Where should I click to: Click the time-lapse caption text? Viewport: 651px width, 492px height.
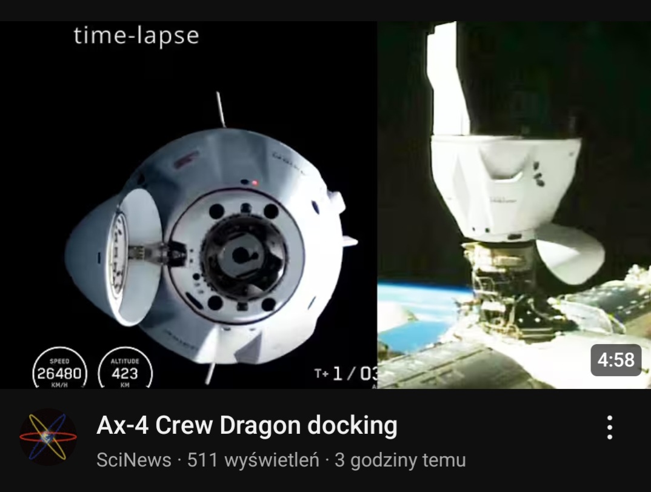coord(136,36)
